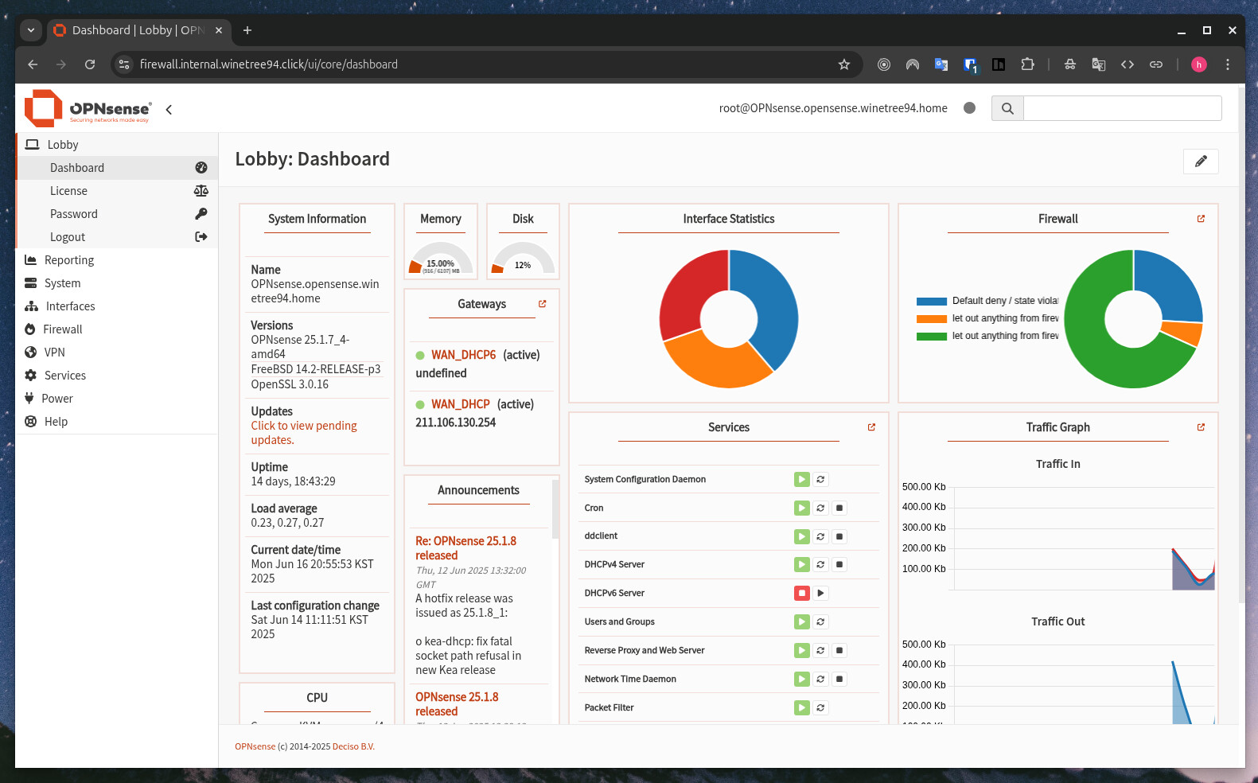Click the pencil edit dashboard icon
The width and height of the screenshot is (1258, 783).
(x=1201, y=162)
